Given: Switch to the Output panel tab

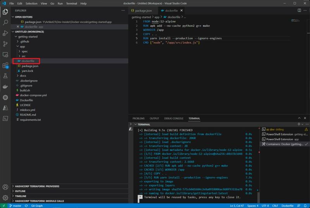Looking at the screenshot, I should point(154,118).
